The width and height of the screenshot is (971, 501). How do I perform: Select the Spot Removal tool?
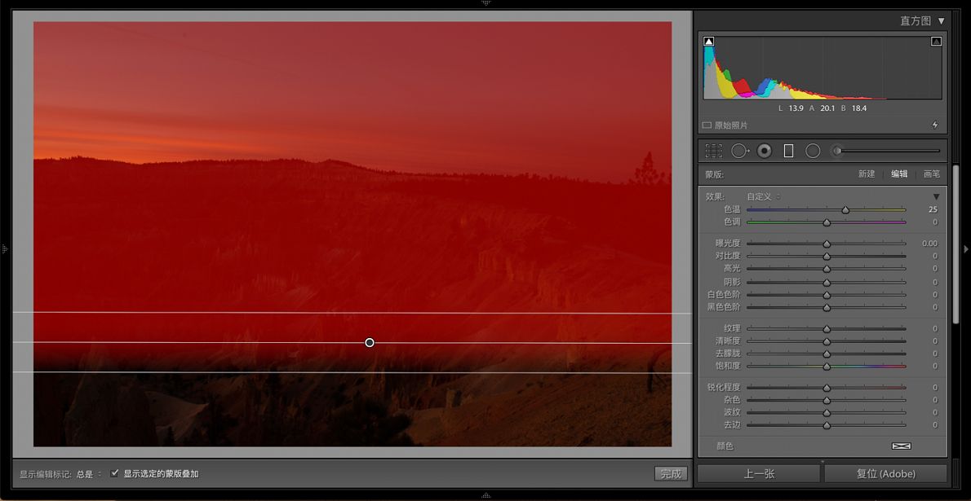[740, 151]
